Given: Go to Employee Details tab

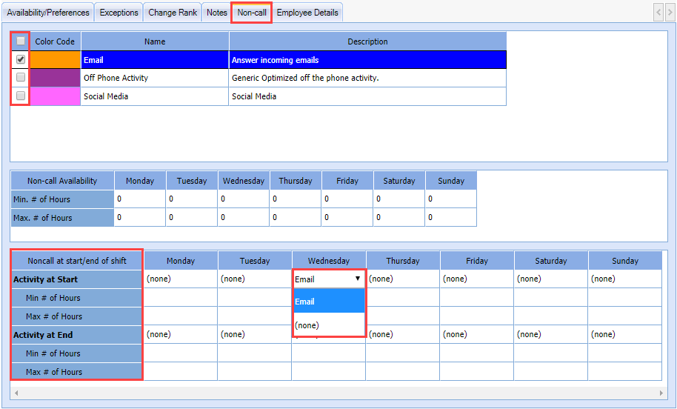Looking at the screenshot, I should coord(307,13).
